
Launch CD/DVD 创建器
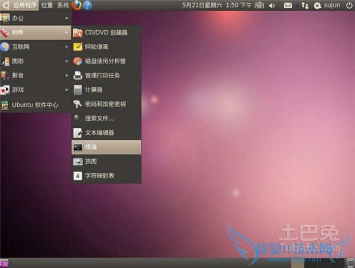[x=106, y=33]
